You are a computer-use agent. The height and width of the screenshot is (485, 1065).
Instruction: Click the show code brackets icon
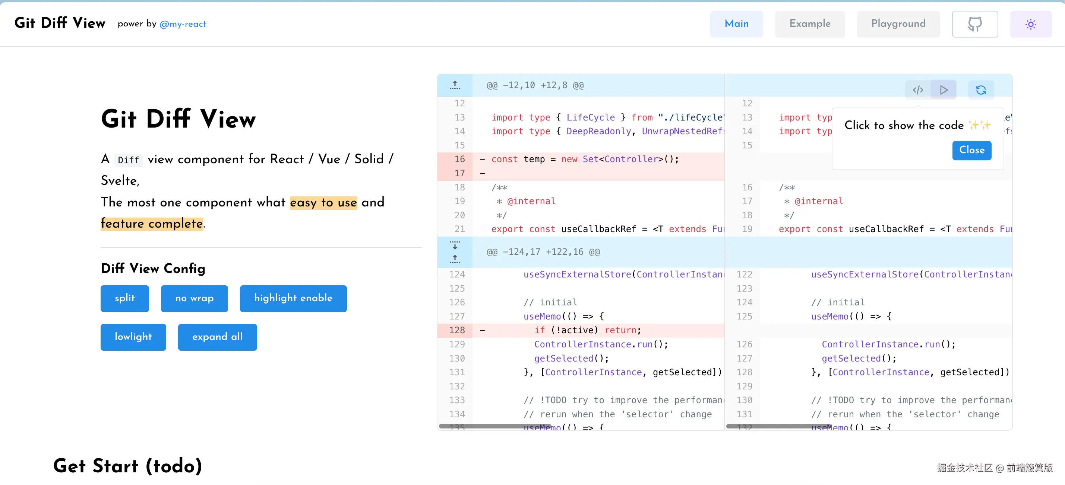[918, 90]
